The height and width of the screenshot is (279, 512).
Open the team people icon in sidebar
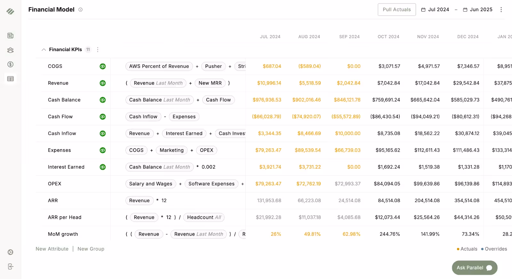coord(10,50)
